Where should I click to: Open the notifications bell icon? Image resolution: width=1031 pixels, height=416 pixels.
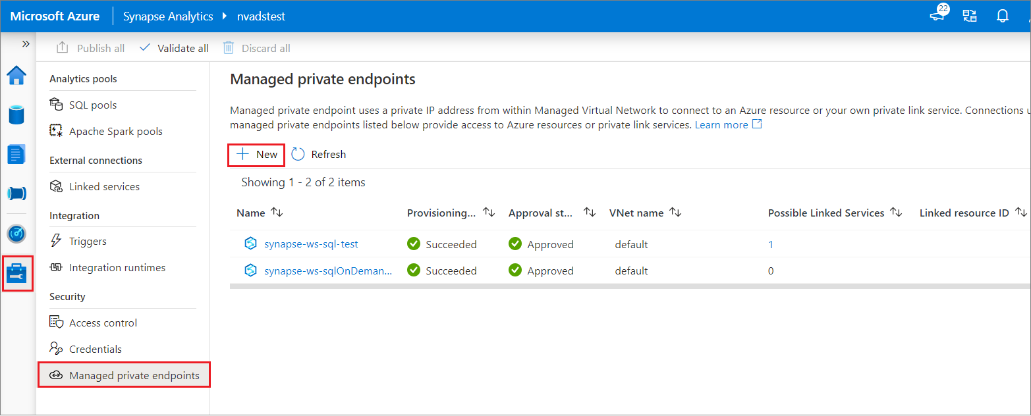coord(1002,16)
